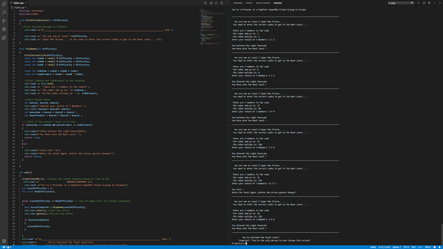Click the 'return true;' line in editor
The height and width of the screenshot is (249, 443).
click(32, 137)
